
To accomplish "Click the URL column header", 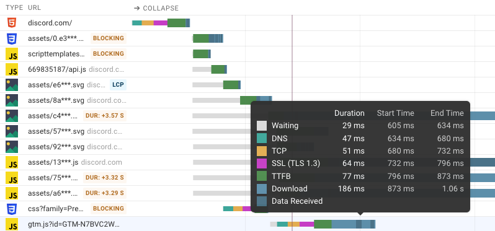I will 34,7.
